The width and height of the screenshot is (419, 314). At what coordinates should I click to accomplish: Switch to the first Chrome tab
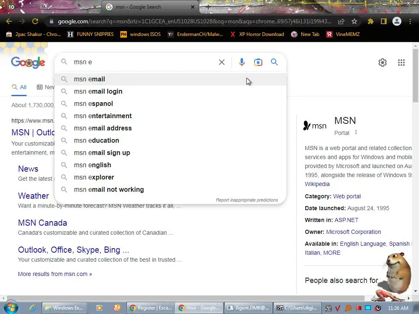[51, 7]
